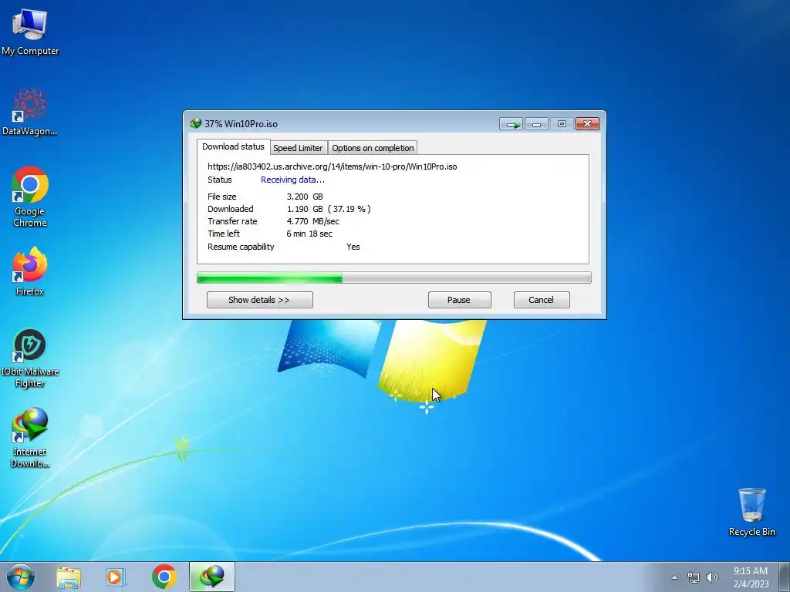Switch to the Speed Limiter tab
Viewport: 790px width, 592px height.
point(298,148)
